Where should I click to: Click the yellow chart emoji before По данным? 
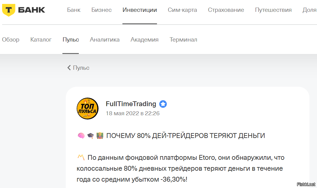(x=81, y=157)
